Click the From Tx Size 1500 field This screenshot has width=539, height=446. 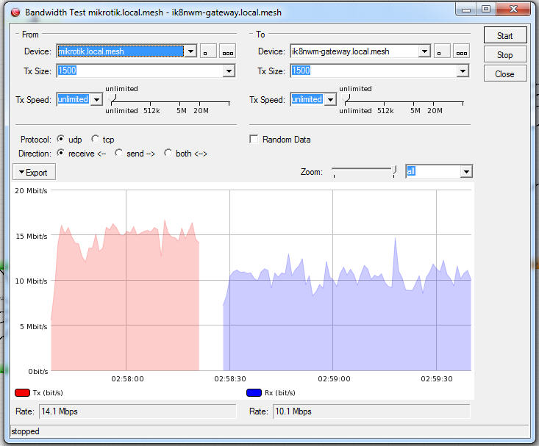point(140,71)
